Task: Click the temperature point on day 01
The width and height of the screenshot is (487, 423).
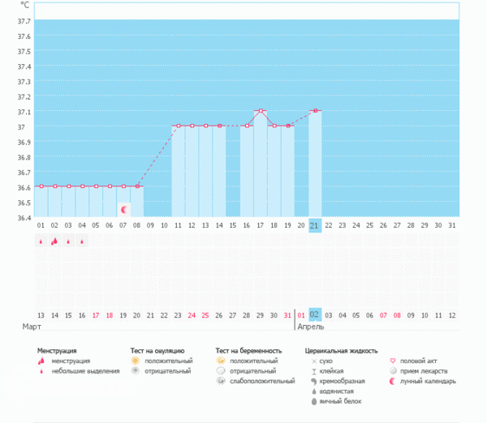Action: [x=41, y=186]
